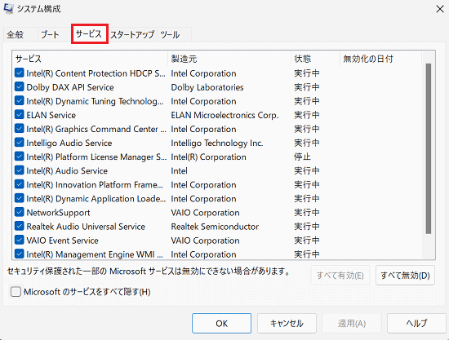Viewport: 449px width, 340px height.
Task: Click the キャンセル button
Action: [x=287, y=324]
